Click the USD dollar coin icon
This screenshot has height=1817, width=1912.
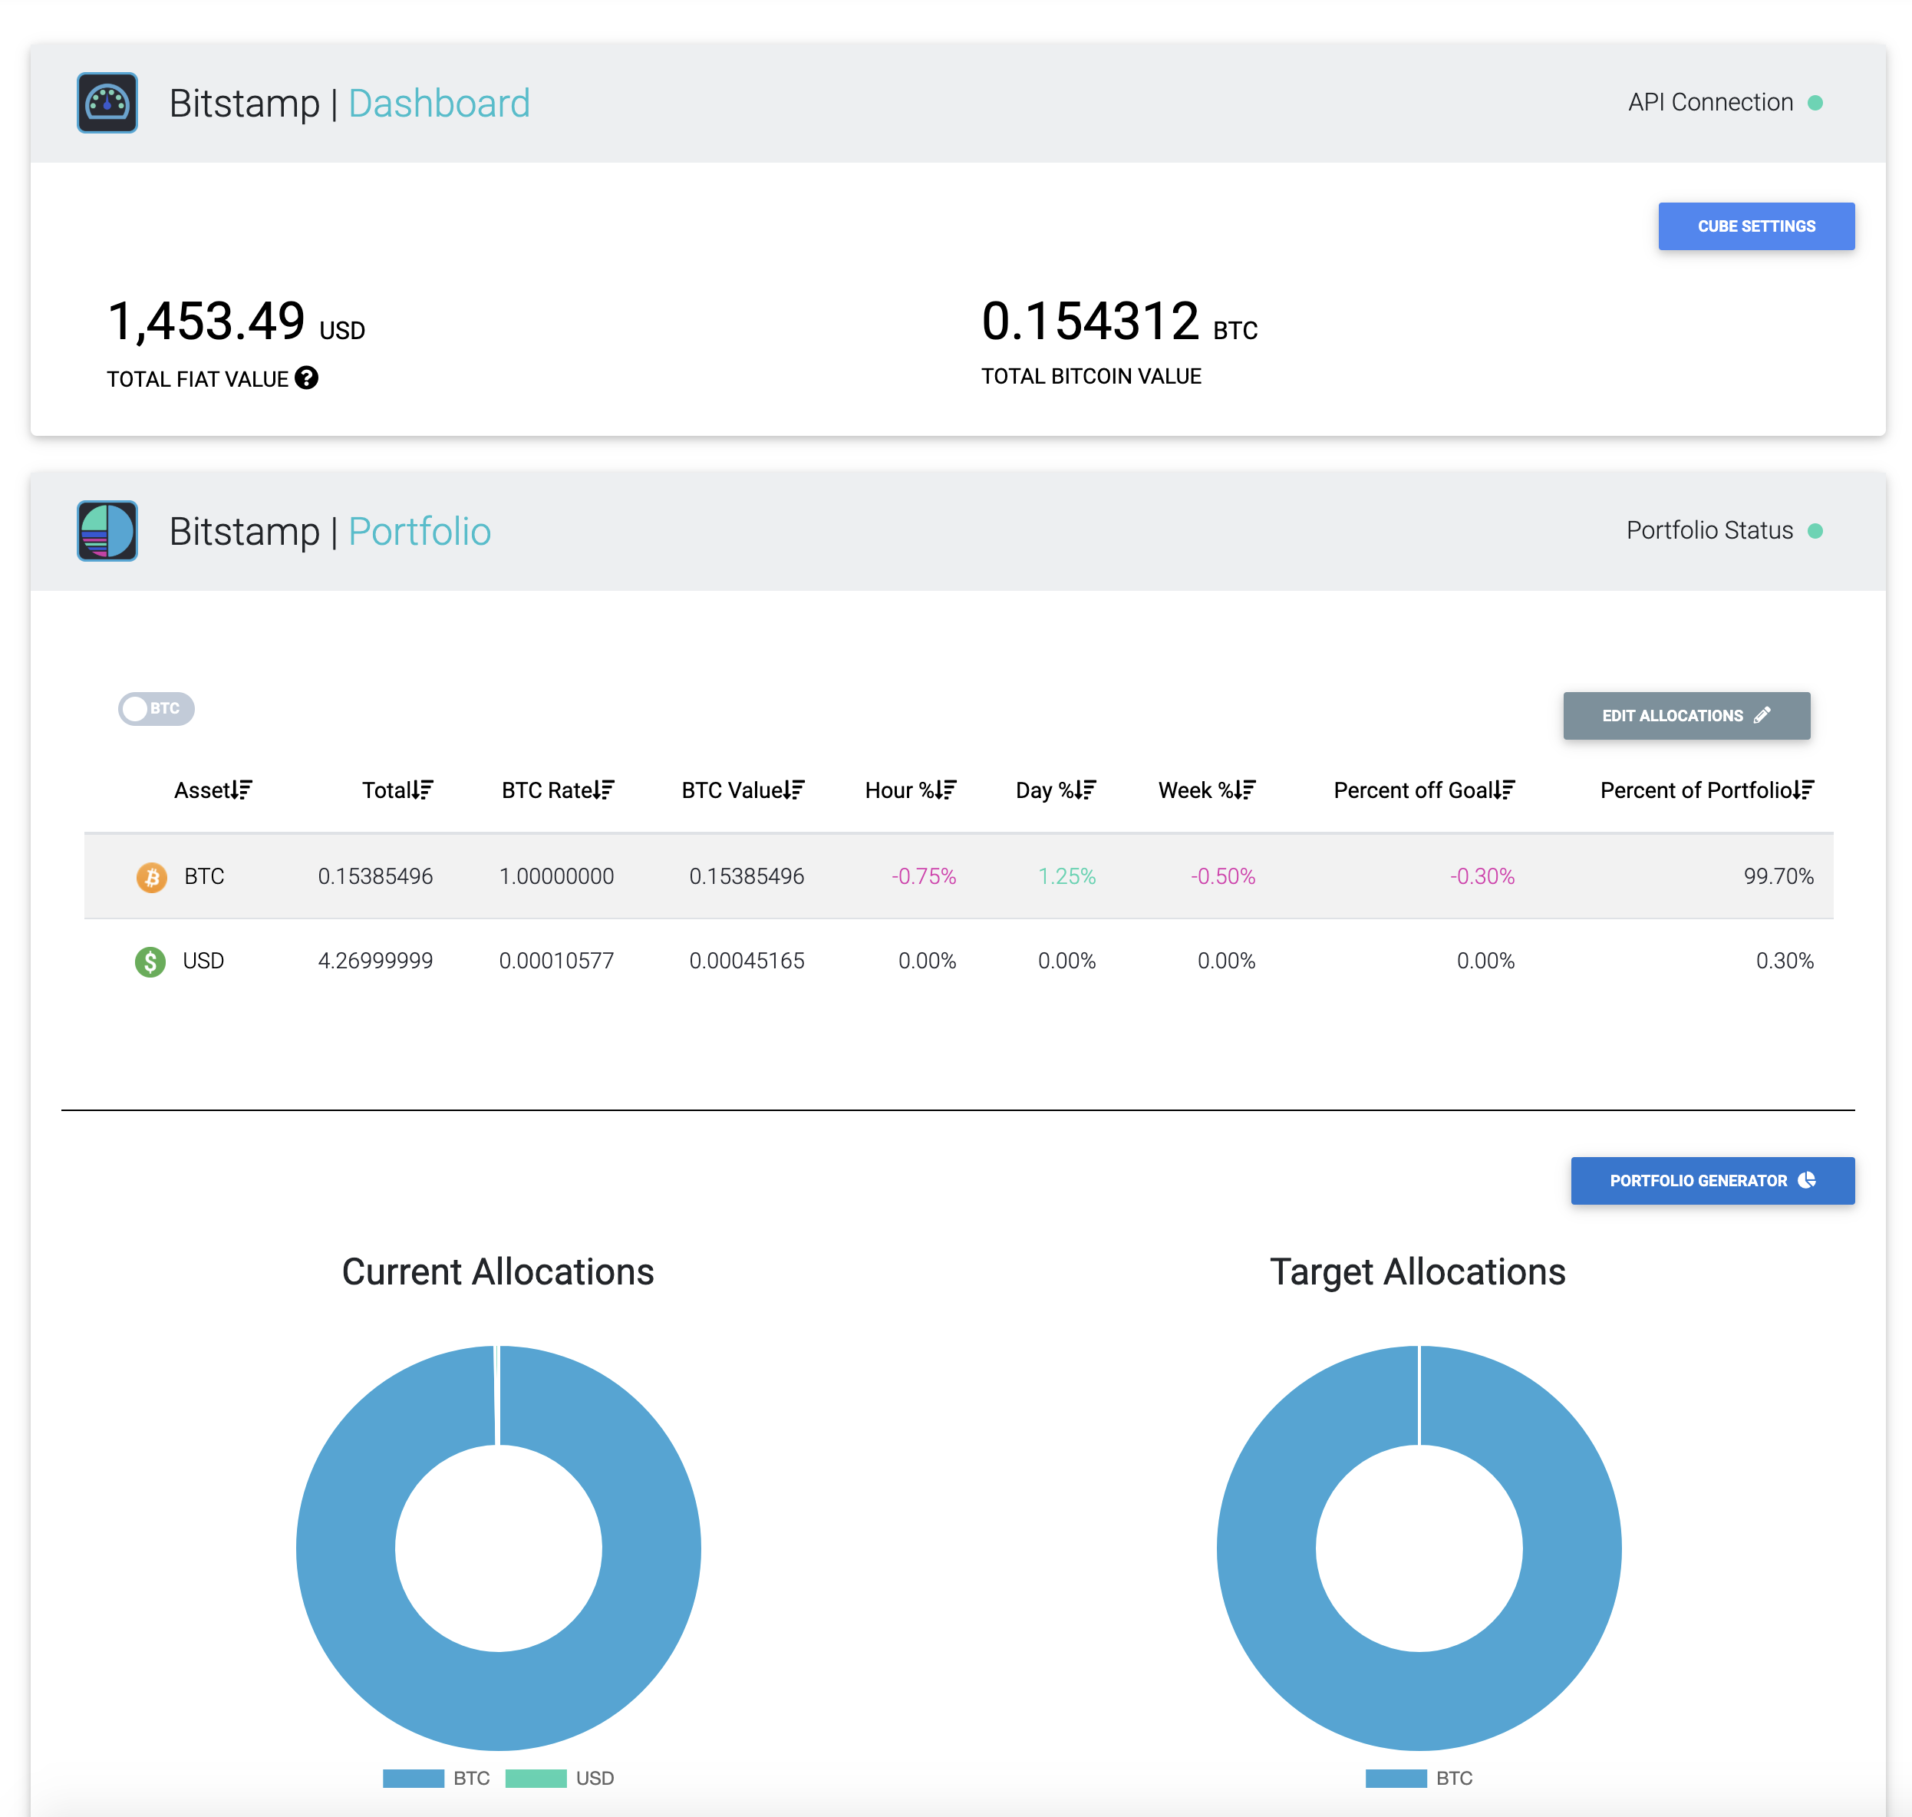click(x=150, y=961)
